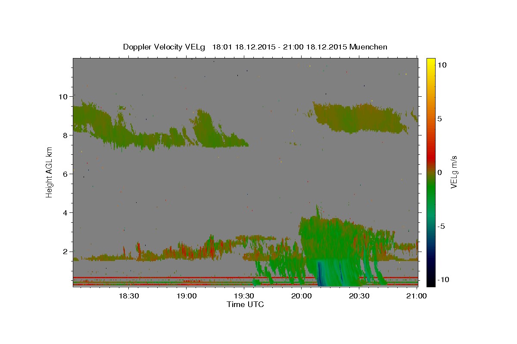Image resolution: width=517 pixels, height=344 pixels.
Task: Click the height tick label 4
Action: [66, 212]
